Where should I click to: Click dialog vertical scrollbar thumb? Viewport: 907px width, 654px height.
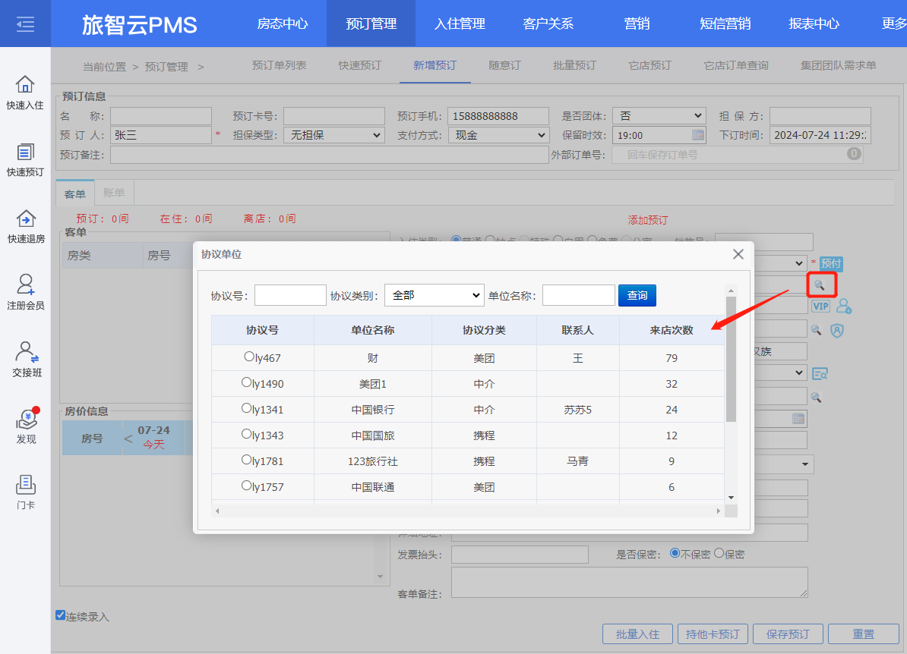point(732,360)
